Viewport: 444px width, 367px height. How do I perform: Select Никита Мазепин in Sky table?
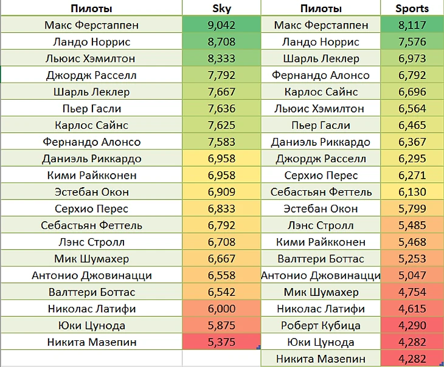point(91,342)
